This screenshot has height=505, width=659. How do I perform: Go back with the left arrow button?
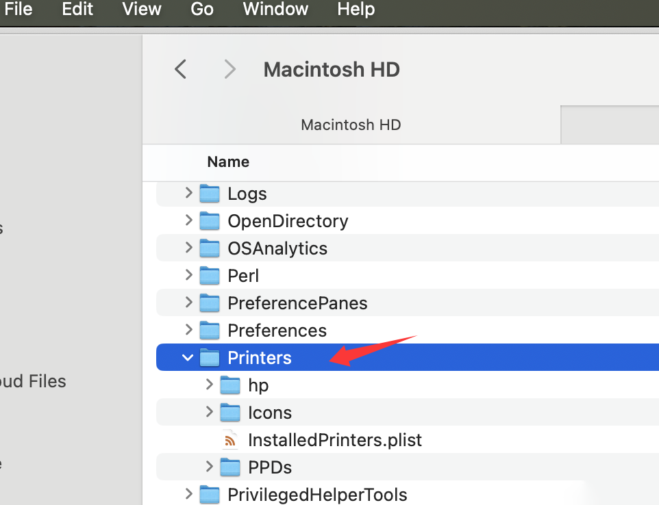pos(181,69)
